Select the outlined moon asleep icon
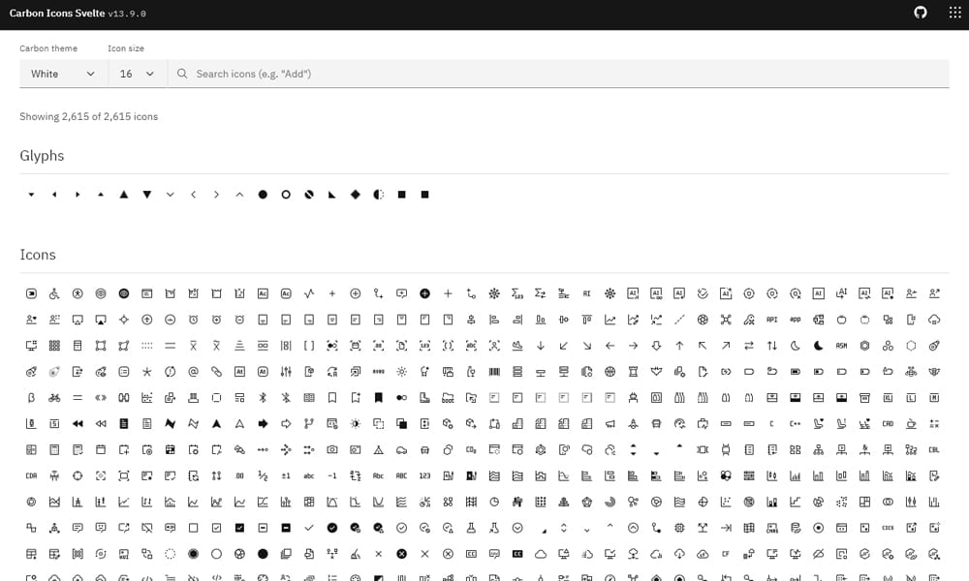Viewport: 969px width, 581px height. pos(796,346)
